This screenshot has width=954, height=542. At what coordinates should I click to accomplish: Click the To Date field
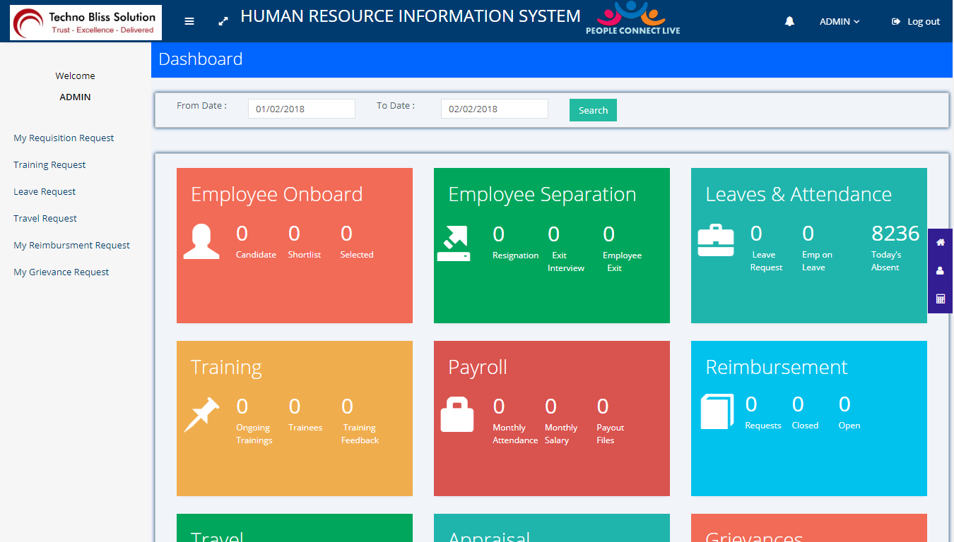(x=495, y=109)
